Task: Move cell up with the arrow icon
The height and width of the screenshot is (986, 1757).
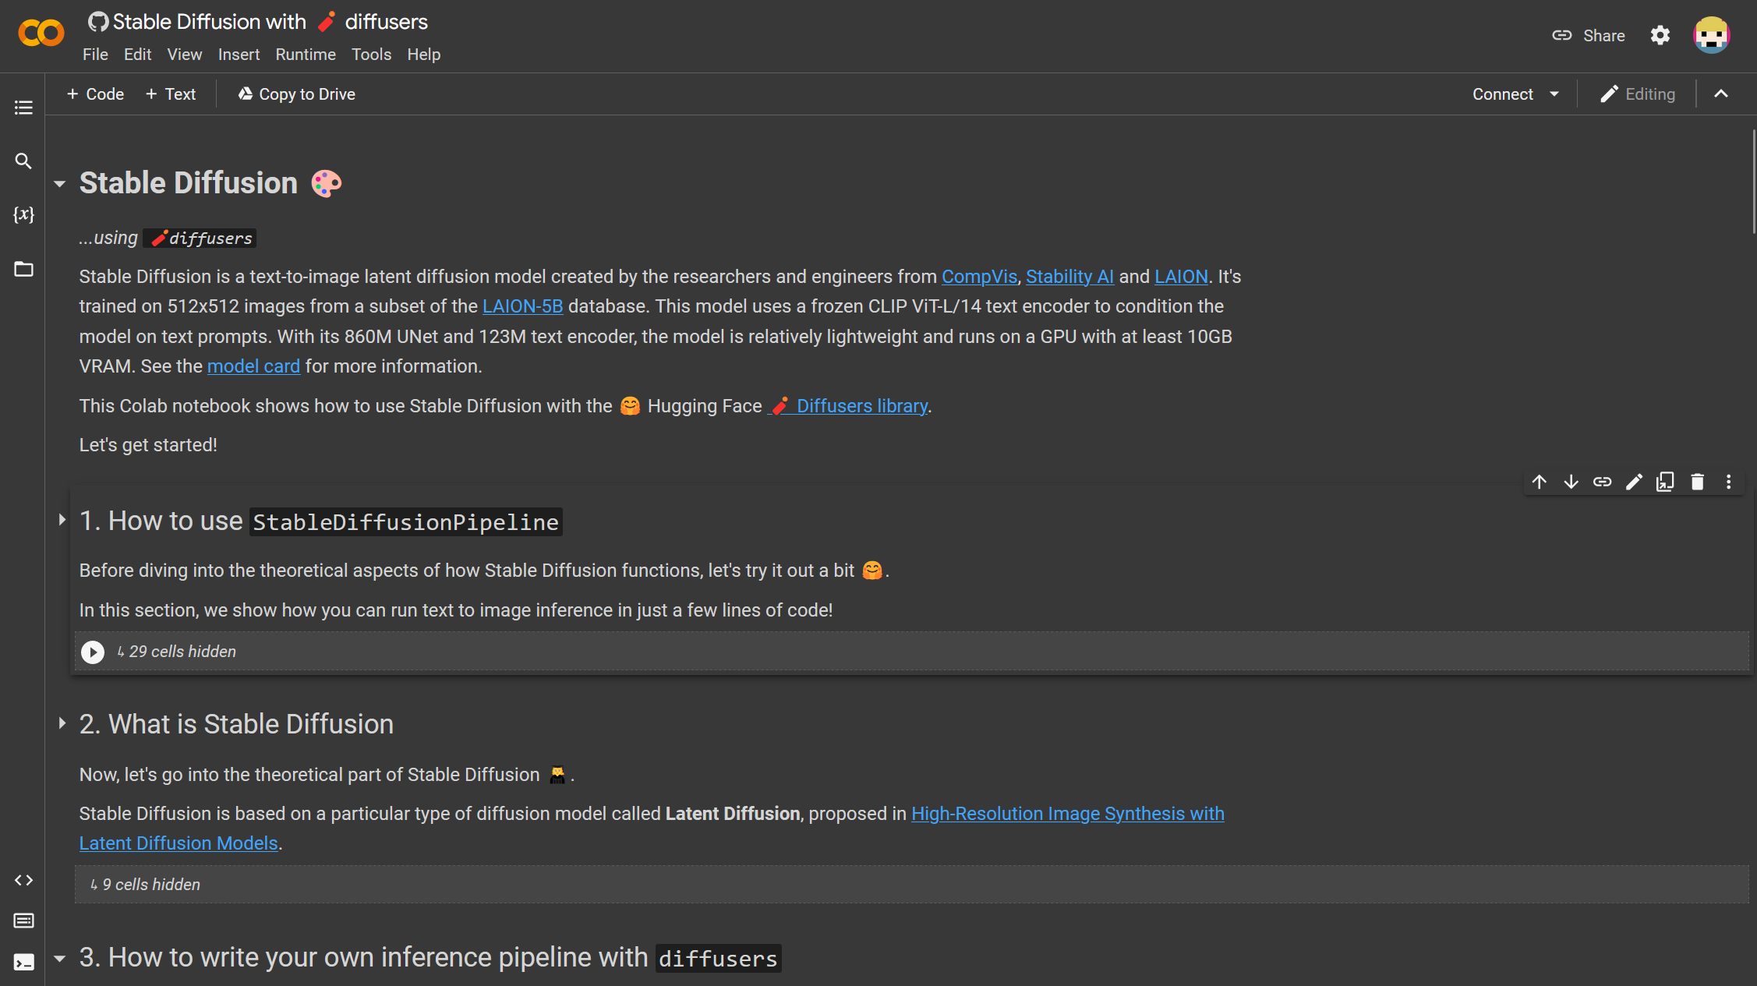Action: tap(1540, 482)
